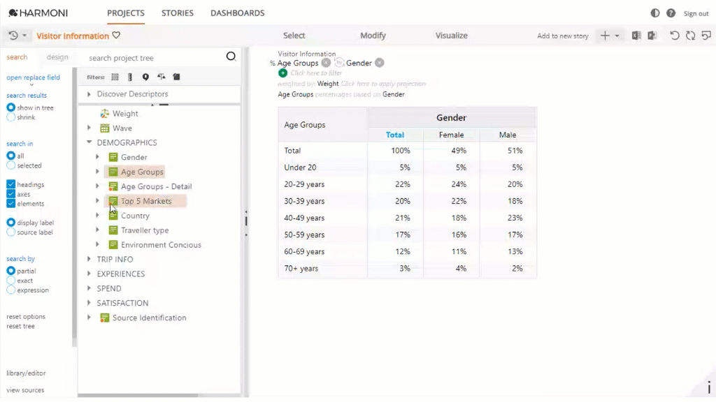The width and height of the screenshot is (716, 402).
Task: Switch to the Modify step
Action: (x=373, y=35)
